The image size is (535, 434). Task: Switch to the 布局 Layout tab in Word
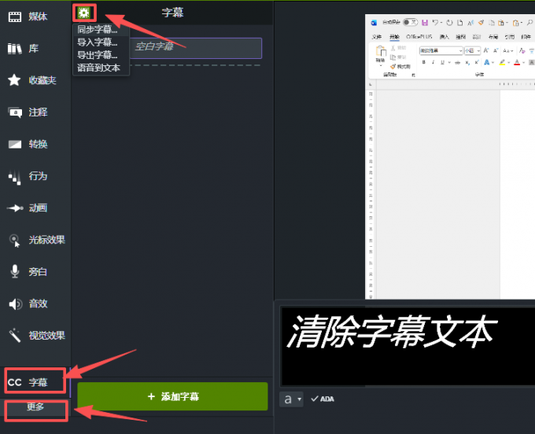pos(493,37)
